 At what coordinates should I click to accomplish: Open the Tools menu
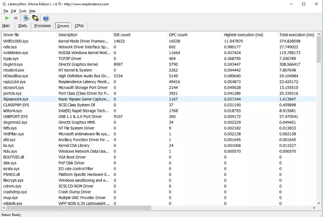coord(23,11)
